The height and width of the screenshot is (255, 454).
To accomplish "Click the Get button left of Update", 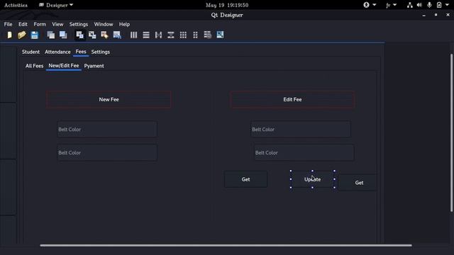I will 246,179.
